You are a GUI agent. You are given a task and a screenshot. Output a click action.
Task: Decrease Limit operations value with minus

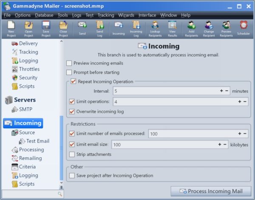pos(245,102)
